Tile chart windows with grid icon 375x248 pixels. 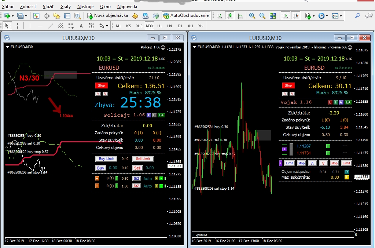(x=273, y=16)
